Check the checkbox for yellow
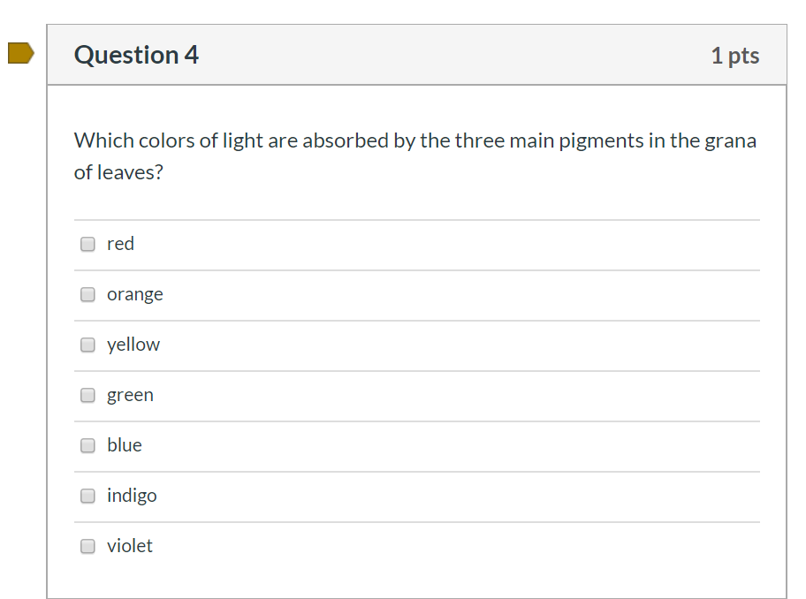This screenshot has height=599, width=806. pyautogui.click(x=87, y=345)
